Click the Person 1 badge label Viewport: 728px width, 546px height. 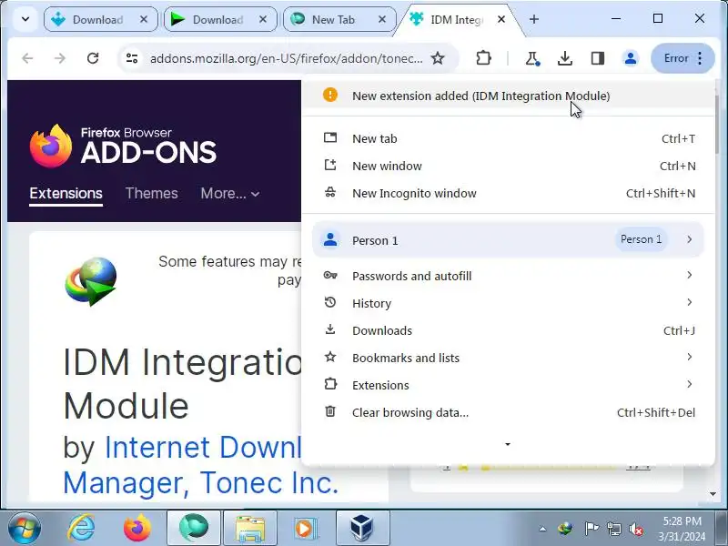coord(642,239)
